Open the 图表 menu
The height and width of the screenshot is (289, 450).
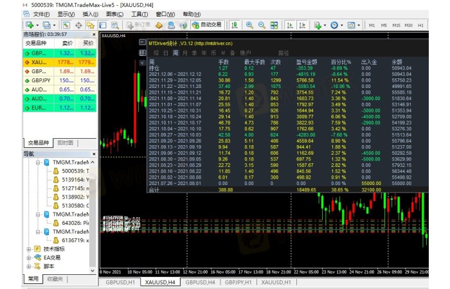click(114, 13)
